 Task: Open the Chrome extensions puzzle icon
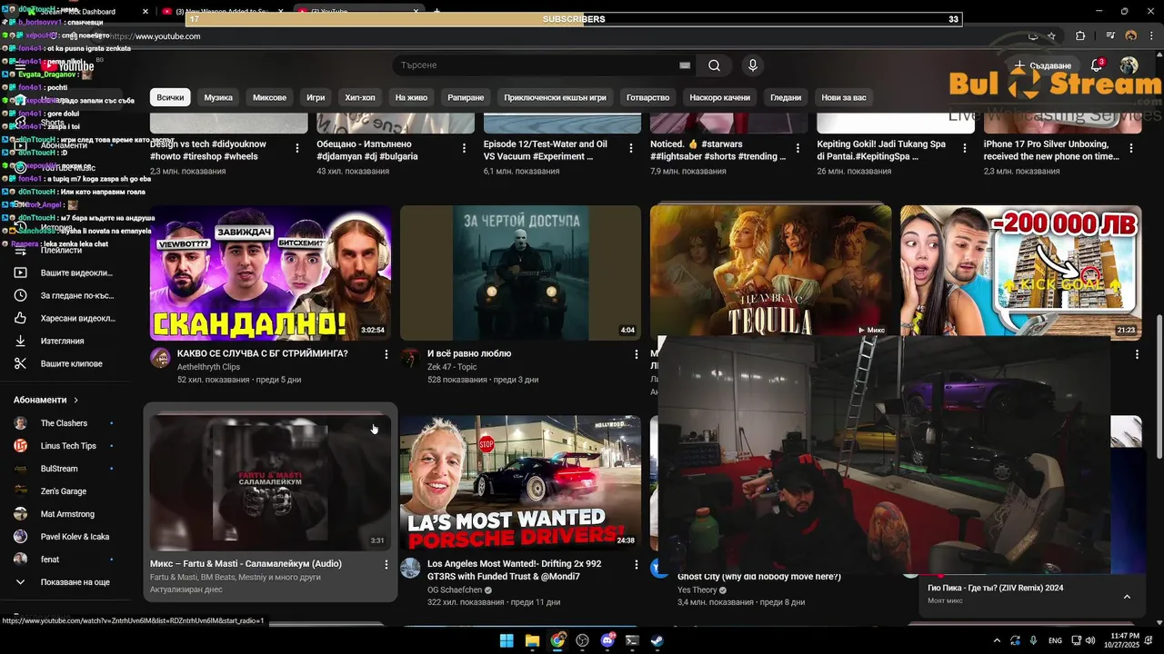coord(1080,36)
